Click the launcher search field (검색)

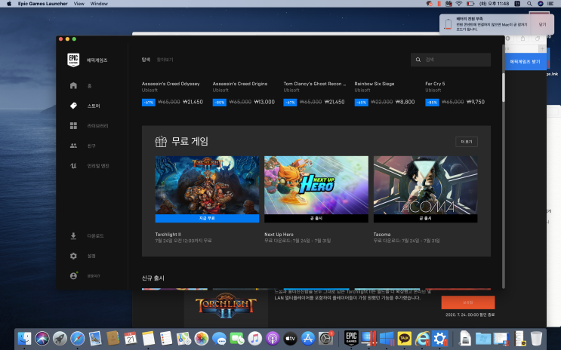(451, 60)
